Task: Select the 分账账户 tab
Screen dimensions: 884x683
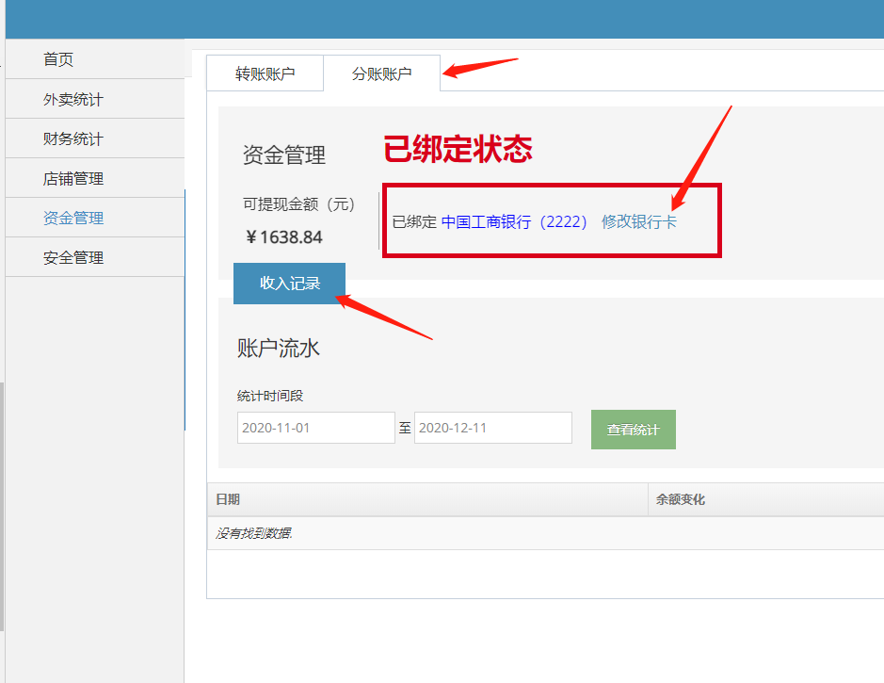Action: point(381,73)
